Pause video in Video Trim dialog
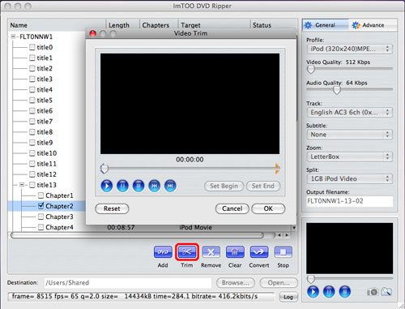 click(x=122, y=186)
